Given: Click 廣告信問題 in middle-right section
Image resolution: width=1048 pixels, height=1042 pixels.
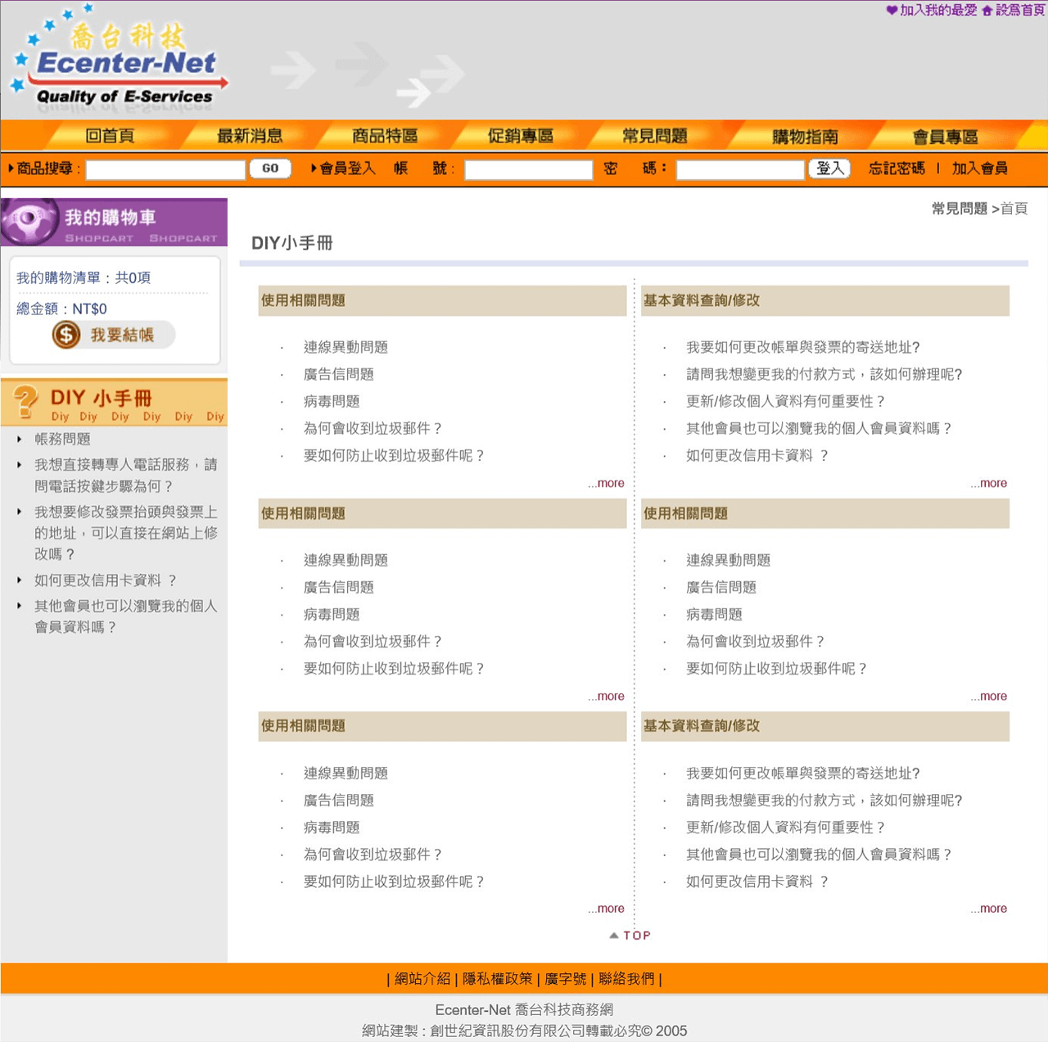Looking at the screenshot, I should [x=720, y=587].
